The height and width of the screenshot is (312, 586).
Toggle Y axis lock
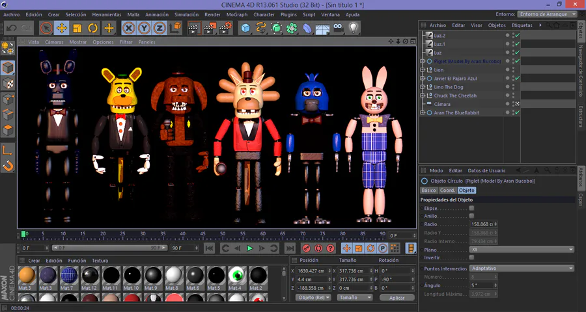pos(144,28)
